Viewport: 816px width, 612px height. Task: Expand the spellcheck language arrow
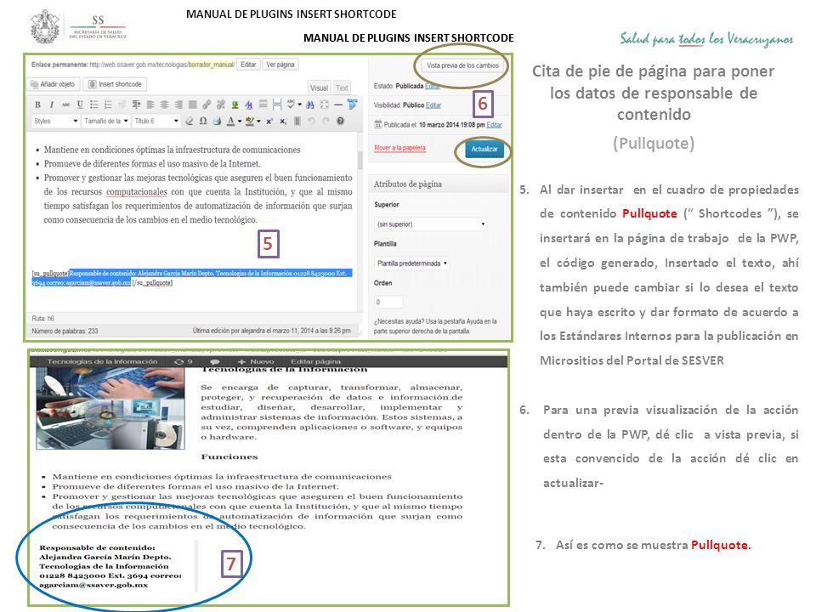(x=299, y=105)
